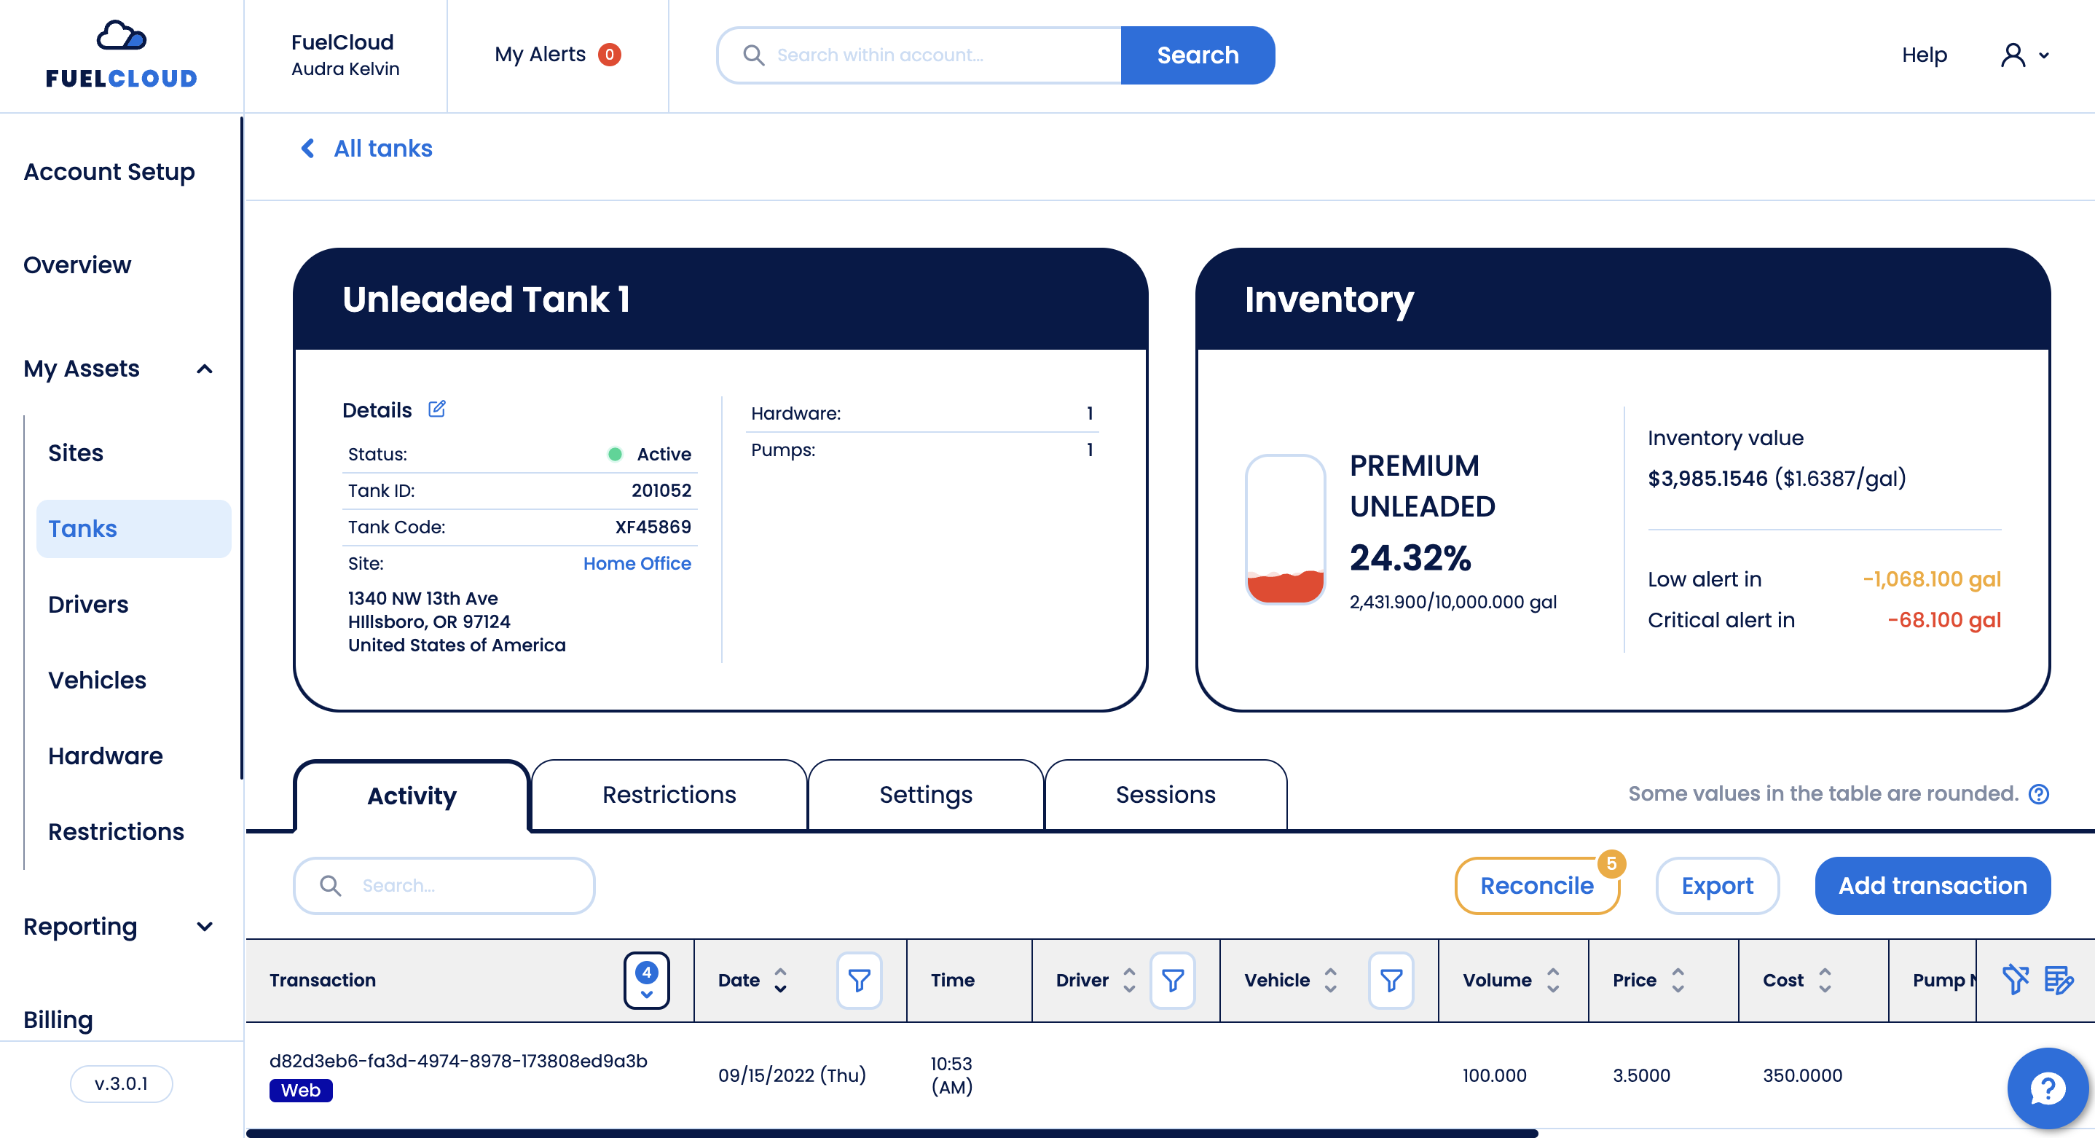Switch to the Settings tab
2095x1138 pixels.
pyautogui.click(x=926, y=795)
